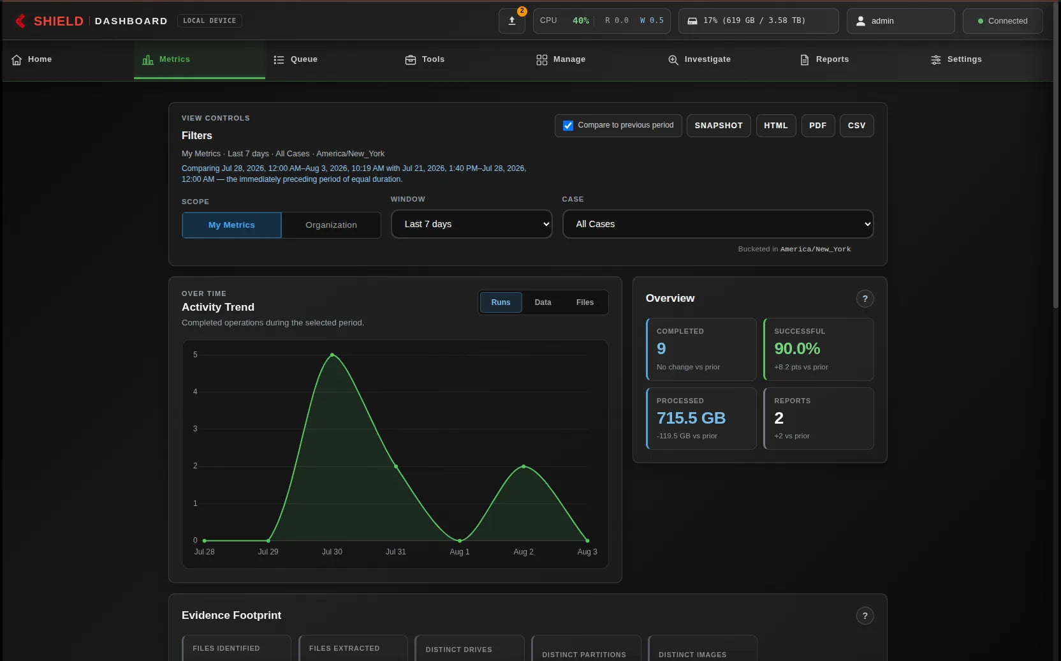Click the Aug 2 chart data point

coord(523,466)
